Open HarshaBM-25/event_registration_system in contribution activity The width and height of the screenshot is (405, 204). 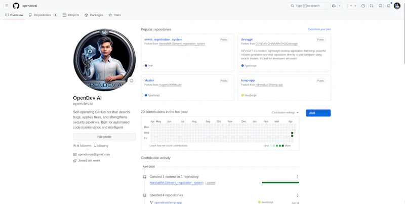pos(176,183)
